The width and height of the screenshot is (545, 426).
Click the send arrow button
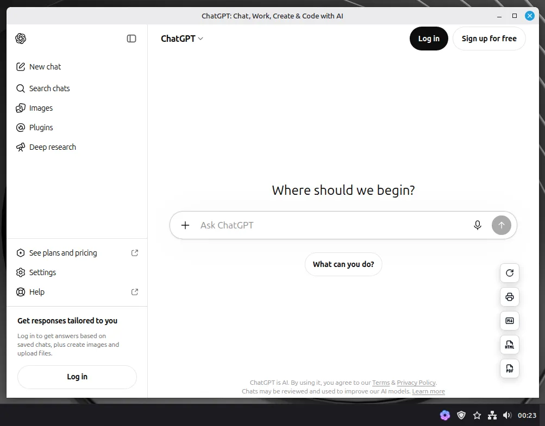click(x=501, y=225)
